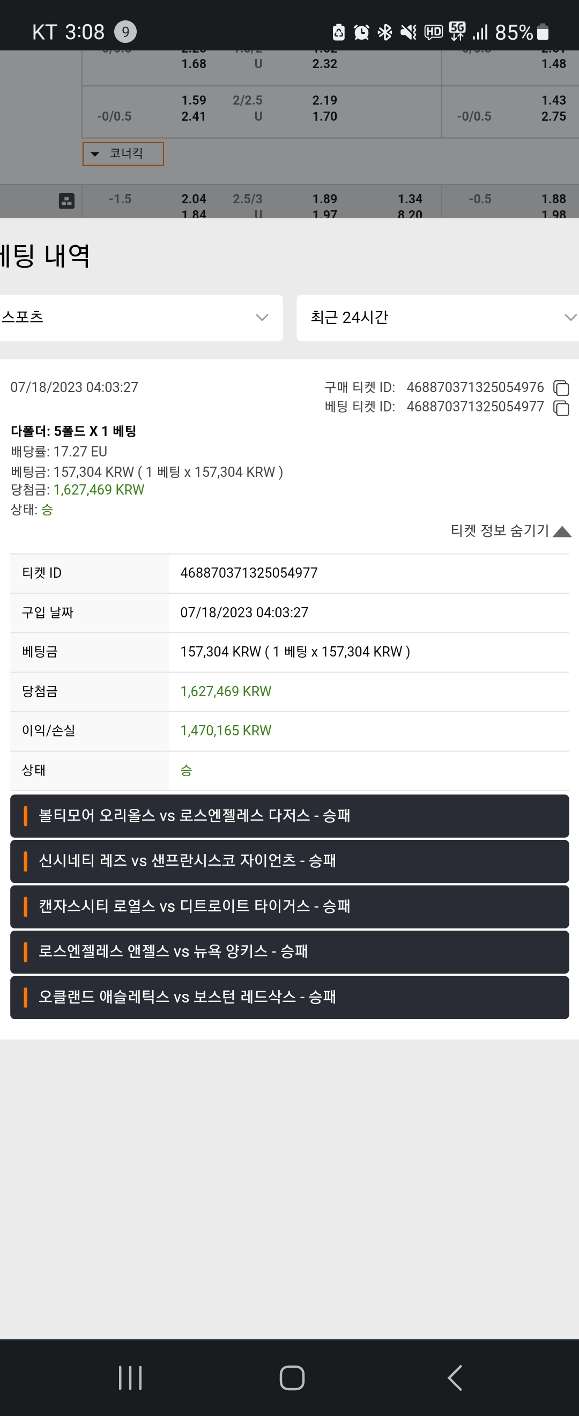Tap the stats grid icon beside -1.5
Screen dimensions: 579x1416
66,201
